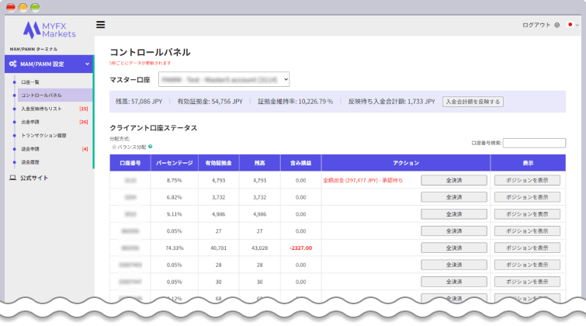Click 全決済 for the account with balance 27

(454, 231)
